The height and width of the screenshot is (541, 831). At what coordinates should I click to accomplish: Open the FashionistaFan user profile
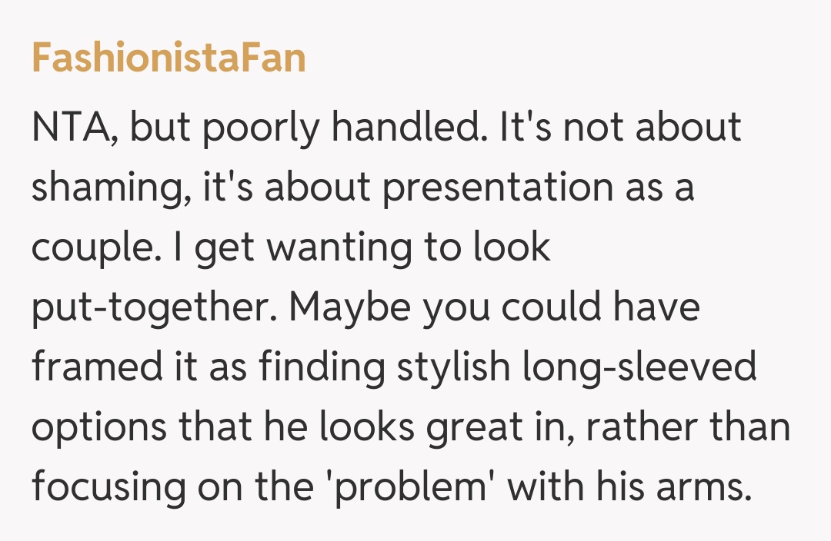click(169, 58)
